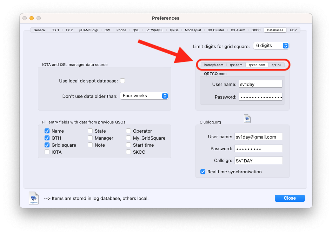Image resolution: width=332 pixels, height=234 pixels.
Task: Check the IOTA fill option
Action: coord(47,152)
